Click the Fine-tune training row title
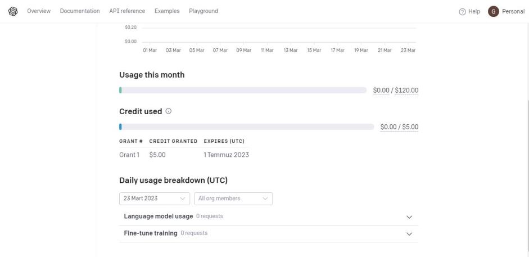 pyautogui.click(x=151, y=233)
